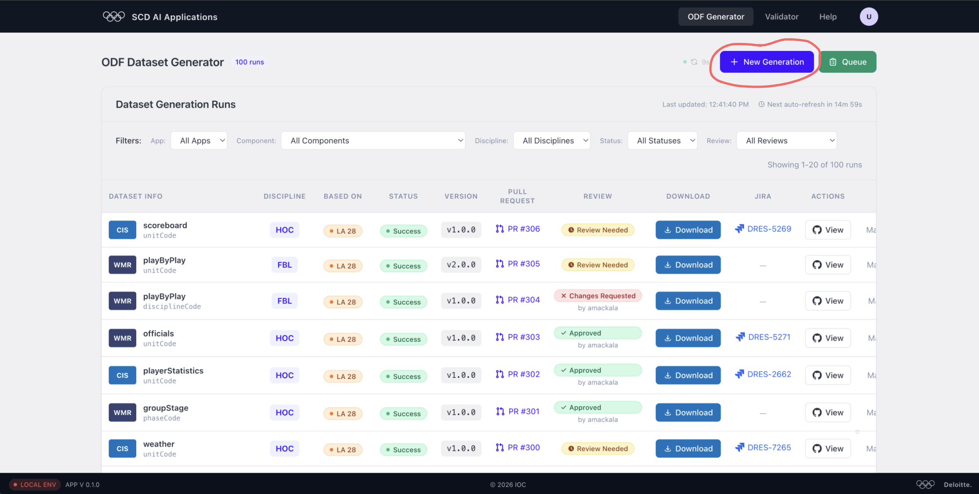Click the Jira icon for DRES-5271

coord(740,337)
